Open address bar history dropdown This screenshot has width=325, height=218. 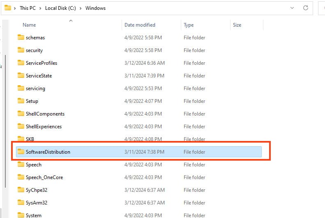coord(292,8)
